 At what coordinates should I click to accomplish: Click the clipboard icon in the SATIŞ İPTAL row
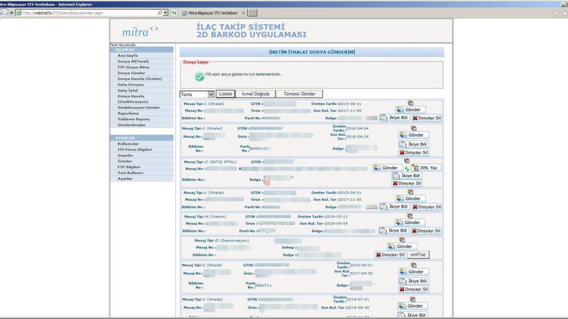[x=407, y=160]
